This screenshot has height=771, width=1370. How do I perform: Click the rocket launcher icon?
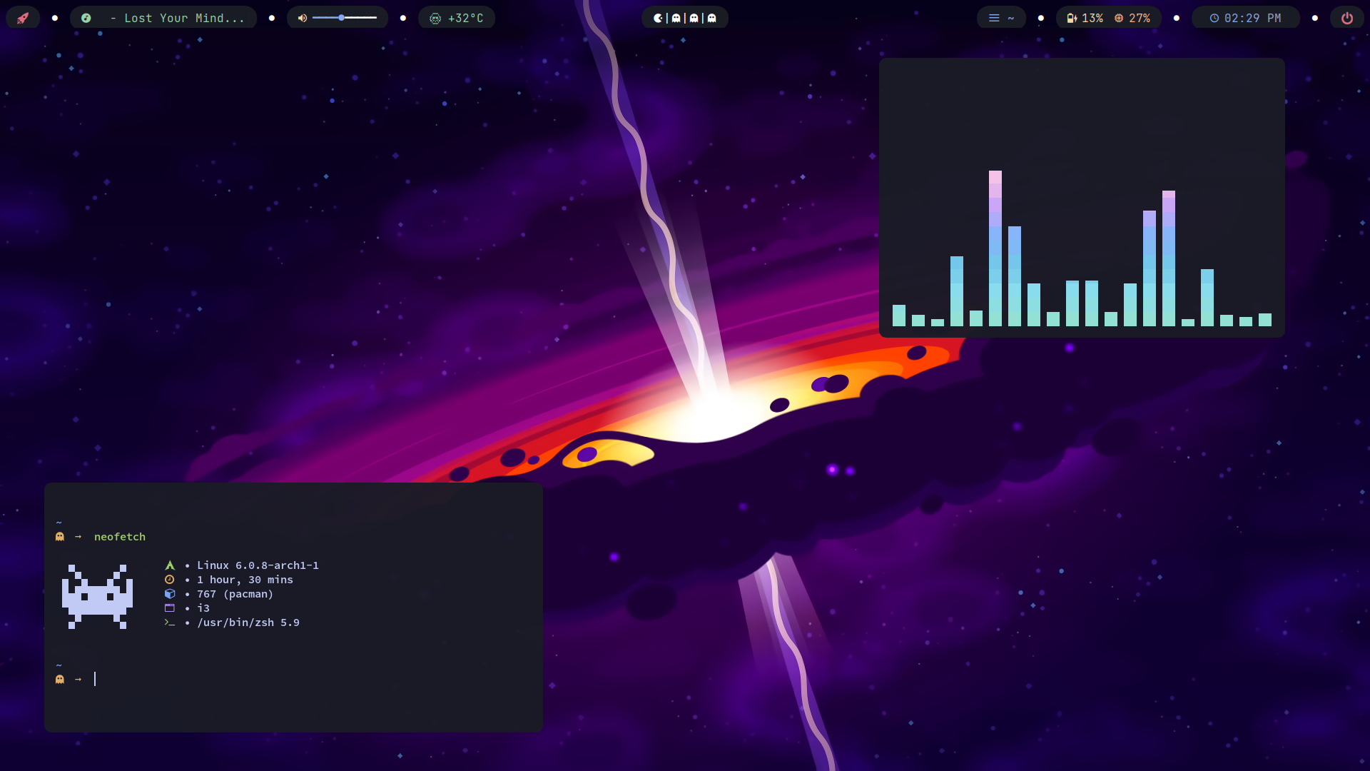point(23,18)
